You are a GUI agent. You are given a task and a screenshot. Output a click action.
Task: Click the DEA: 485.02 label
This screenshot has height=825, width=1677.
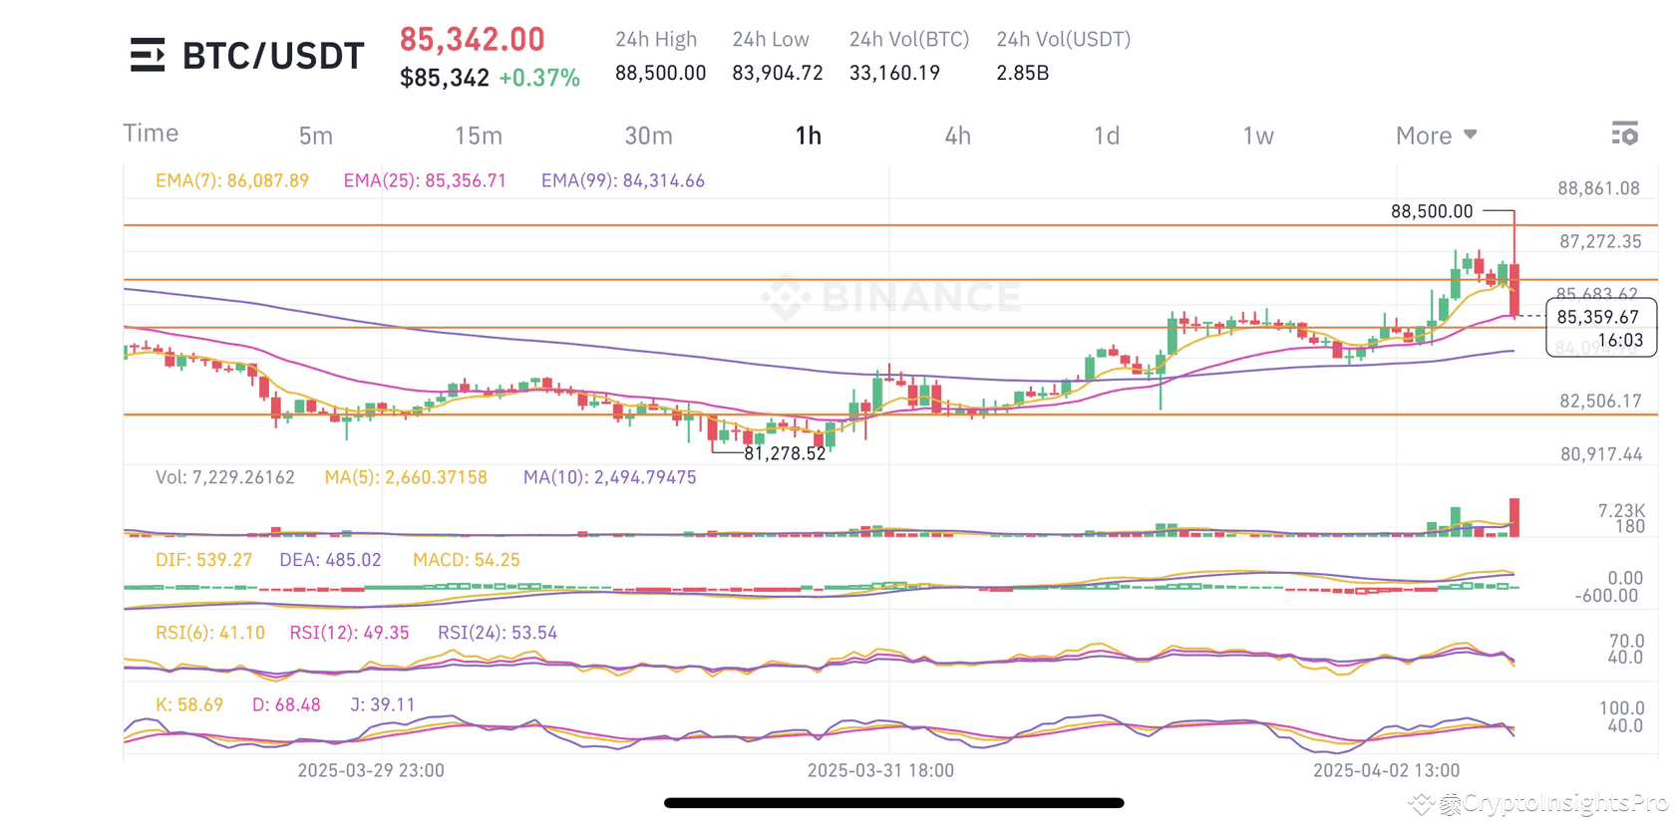point(330,560)
